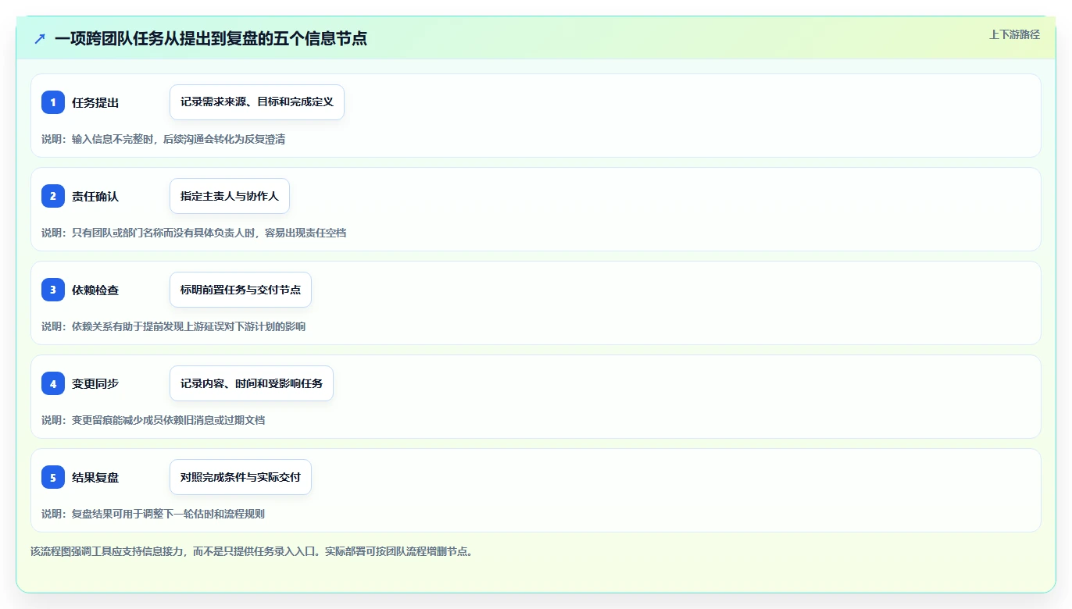Select the 记录内容、时间和受影响任务 chip

point(252,383)
